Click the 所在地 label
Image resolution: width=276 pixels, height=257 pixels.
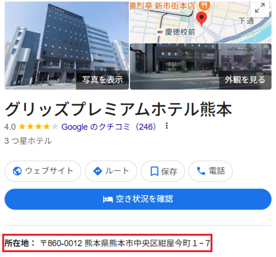coord(19,243)
